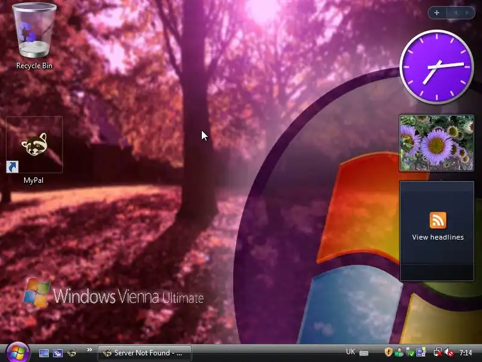The image size is (482, 362).
Task: Click Safely Remove Hardware tray icon
Action: tap(410, 352)
